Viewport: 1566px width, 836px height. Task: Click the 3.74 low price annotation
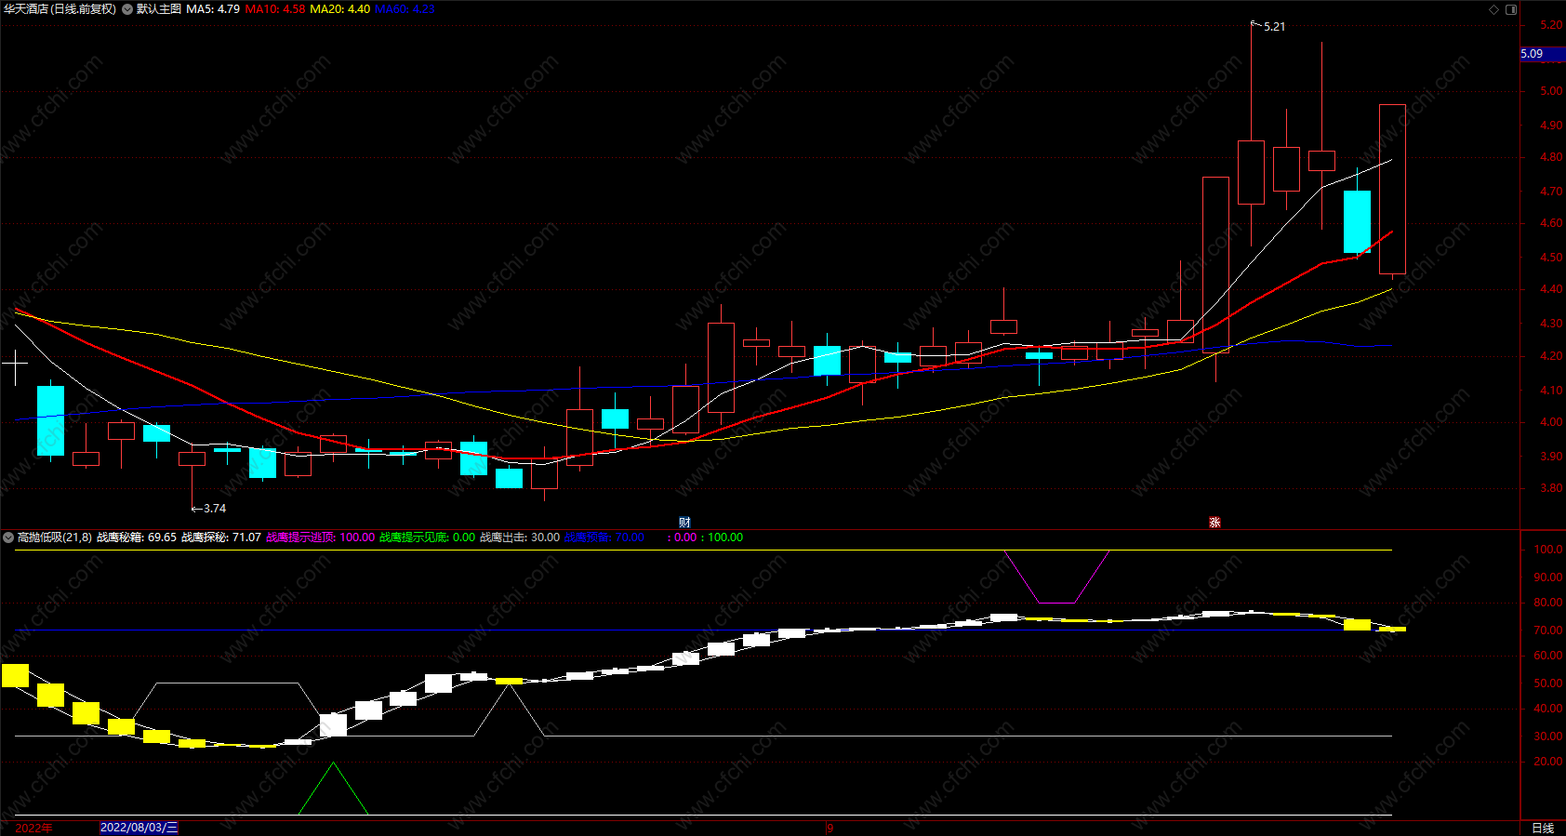[215, 509]
